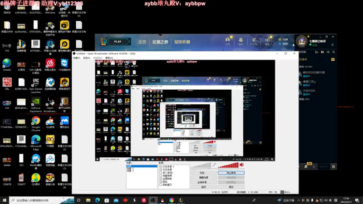Click the League client profile avatar
Viewport: 363px width, 204px height.
[x=301, y=41]
